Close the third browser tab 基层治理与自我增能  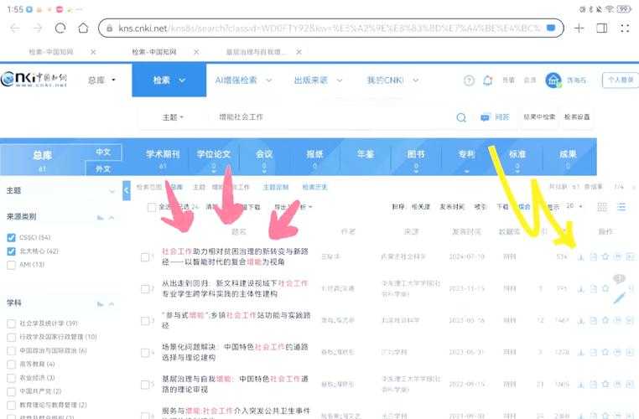coord(299,52)
